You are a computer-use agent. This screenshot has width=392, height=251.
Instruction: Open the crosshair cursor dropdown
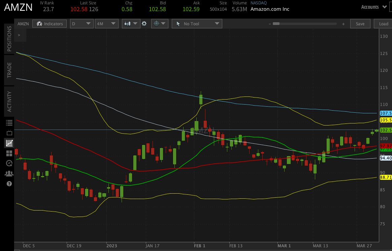[x=159, y=24]
